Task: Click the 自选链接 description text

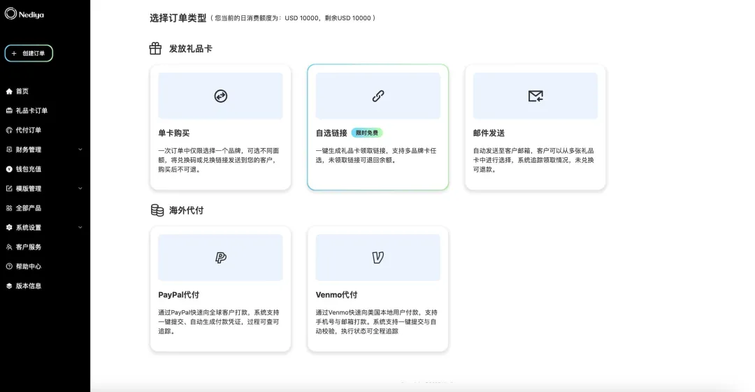Action: 376,156
